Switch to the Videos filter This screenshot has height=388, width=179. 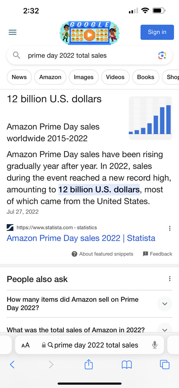click(x=115, y=77)
